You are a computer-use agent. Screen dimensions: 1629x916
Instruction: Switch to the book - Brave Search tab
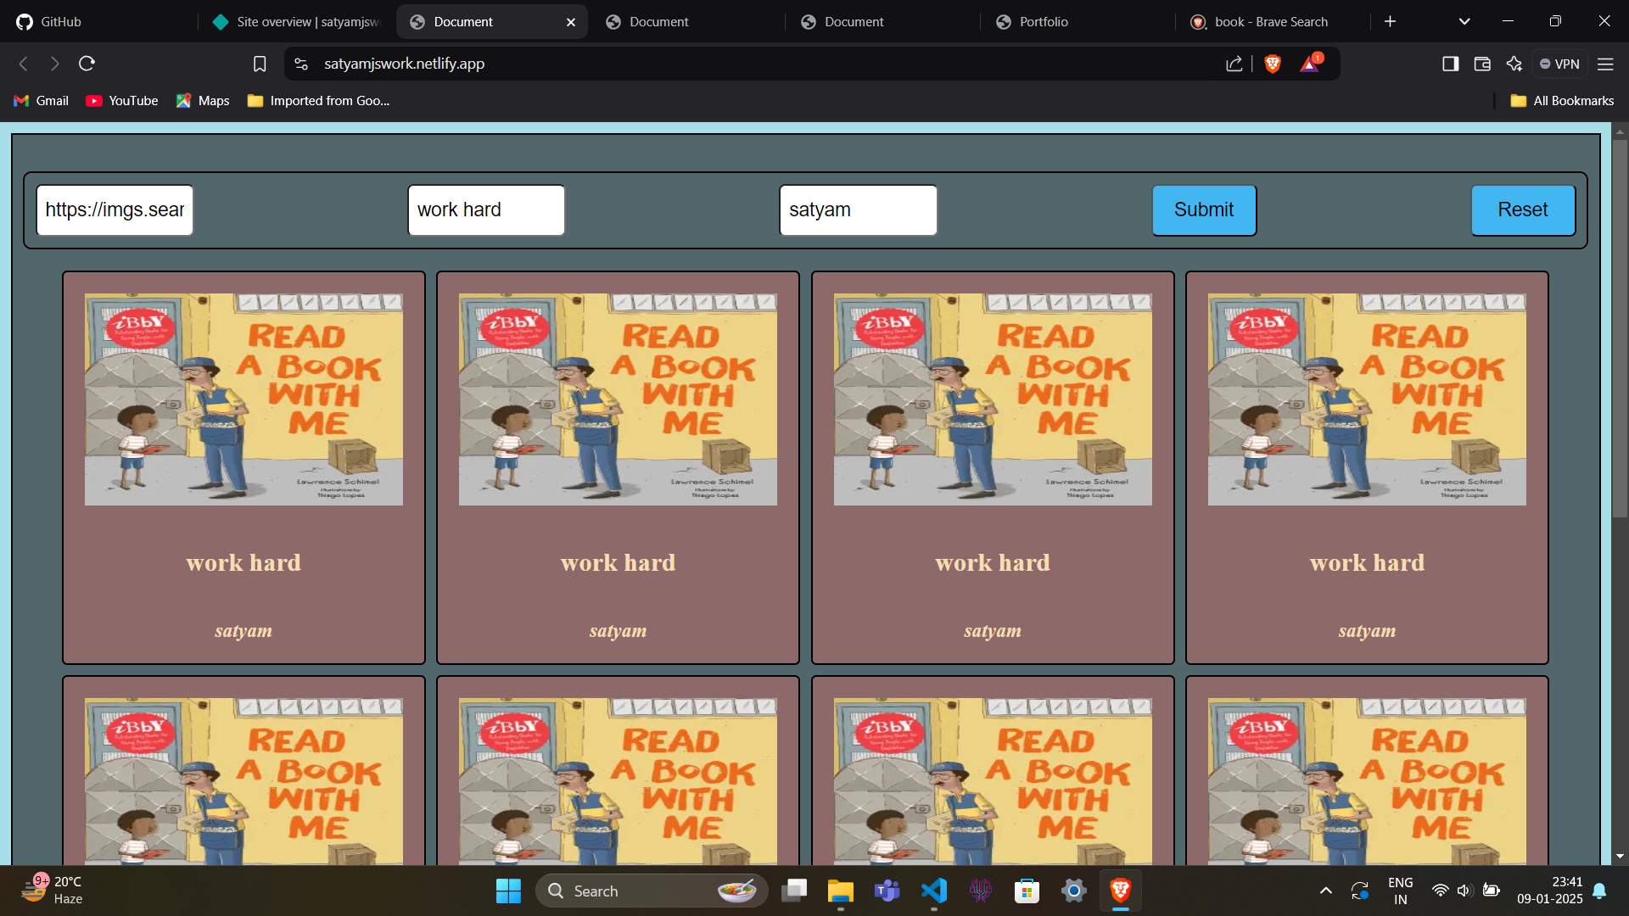point(1273,22)
